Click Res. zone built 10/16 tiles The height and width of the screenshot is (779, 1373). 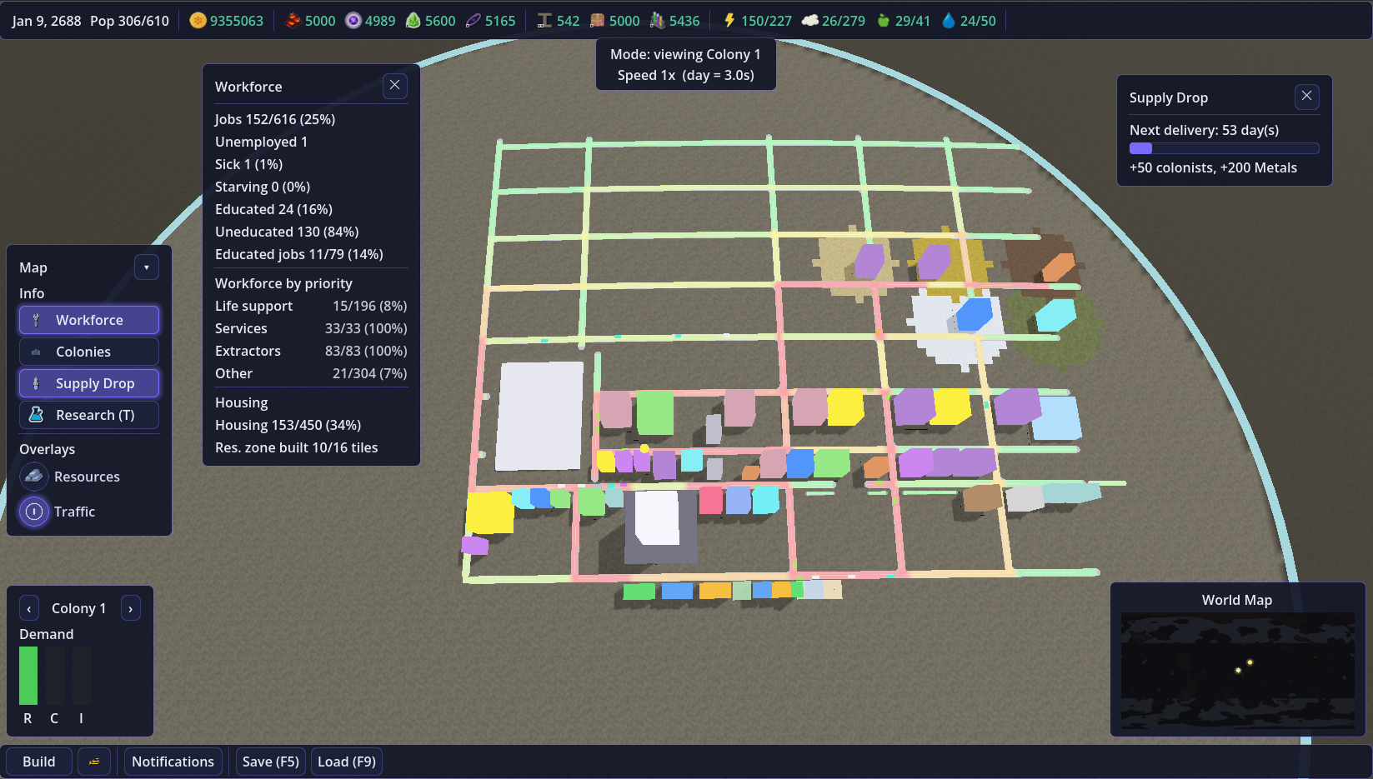[296, 447]
